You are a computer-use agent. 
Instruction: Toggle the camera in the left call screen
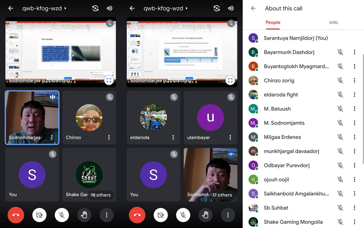coord(39,215)
